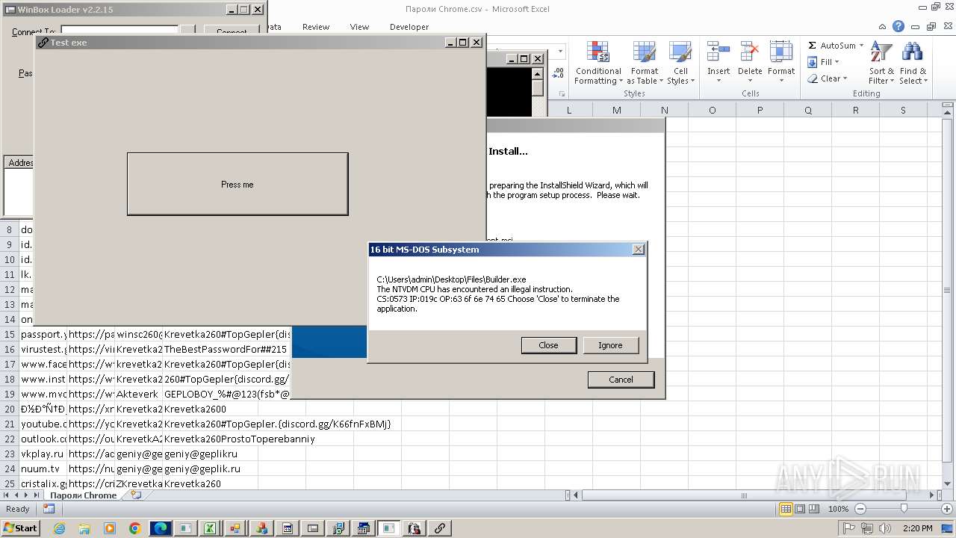This screenshot has width=956, height=538.
Task: Open the Clear dropdown
Action: (828, 78)
